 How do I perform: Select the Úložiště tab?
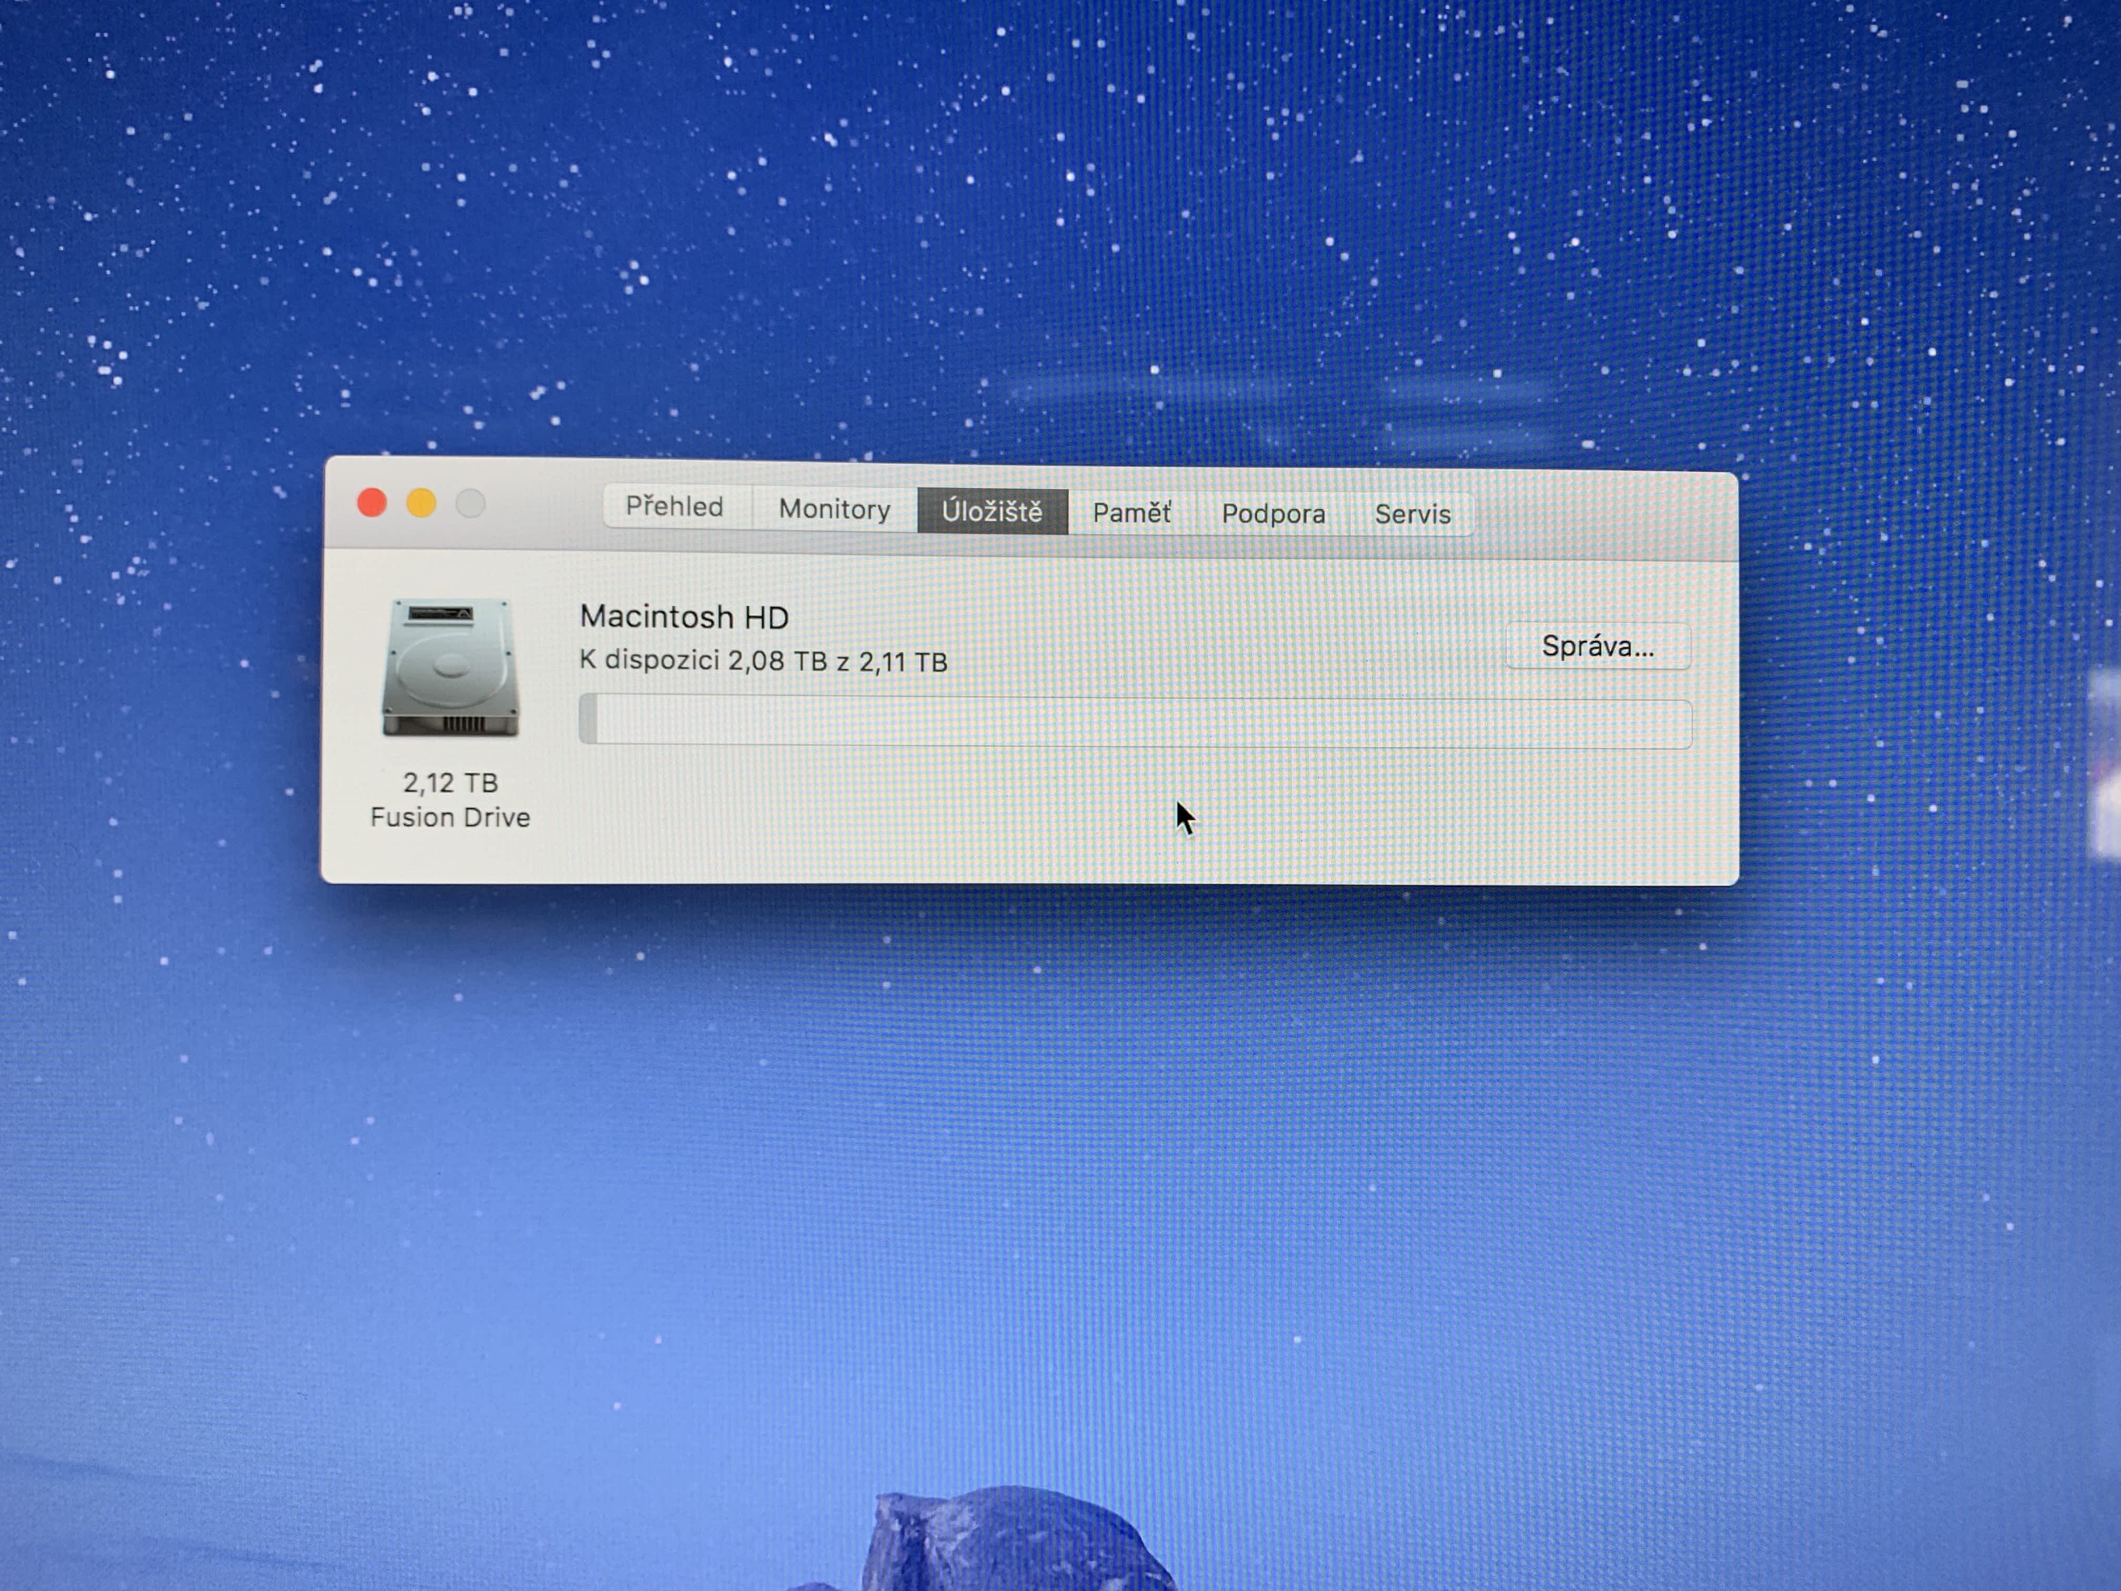tap(992, 511)
